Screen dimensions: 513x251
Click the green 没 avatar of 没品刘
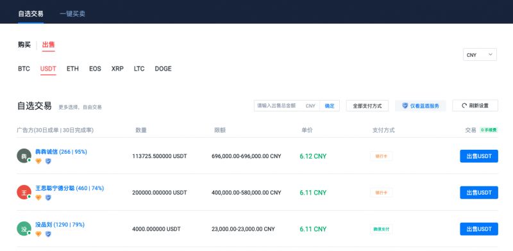(x=24, y=229)
